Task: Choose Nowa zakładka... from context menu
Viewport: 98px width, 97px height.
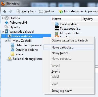Action: [69, 47]
